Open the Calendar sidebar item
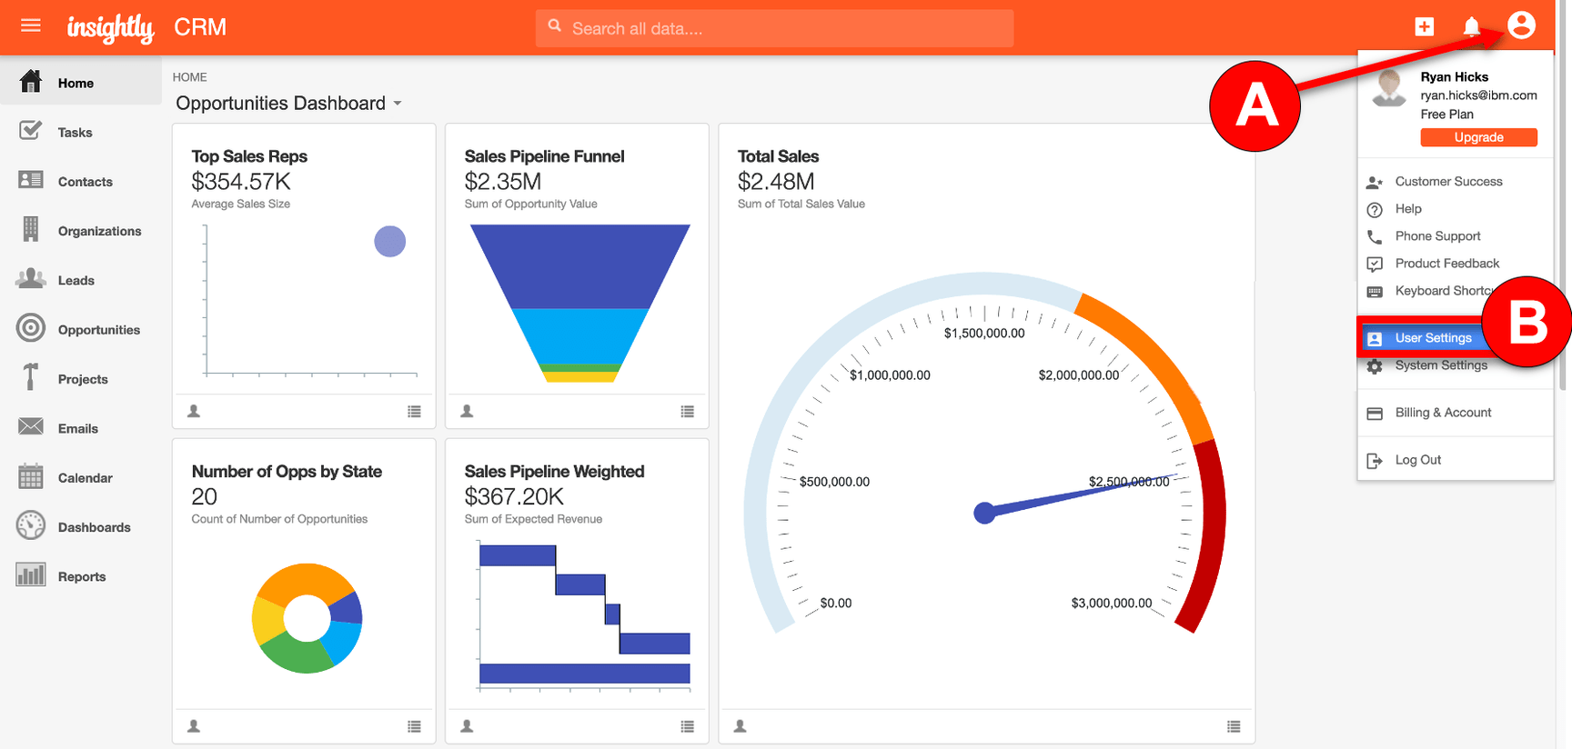 85,478
